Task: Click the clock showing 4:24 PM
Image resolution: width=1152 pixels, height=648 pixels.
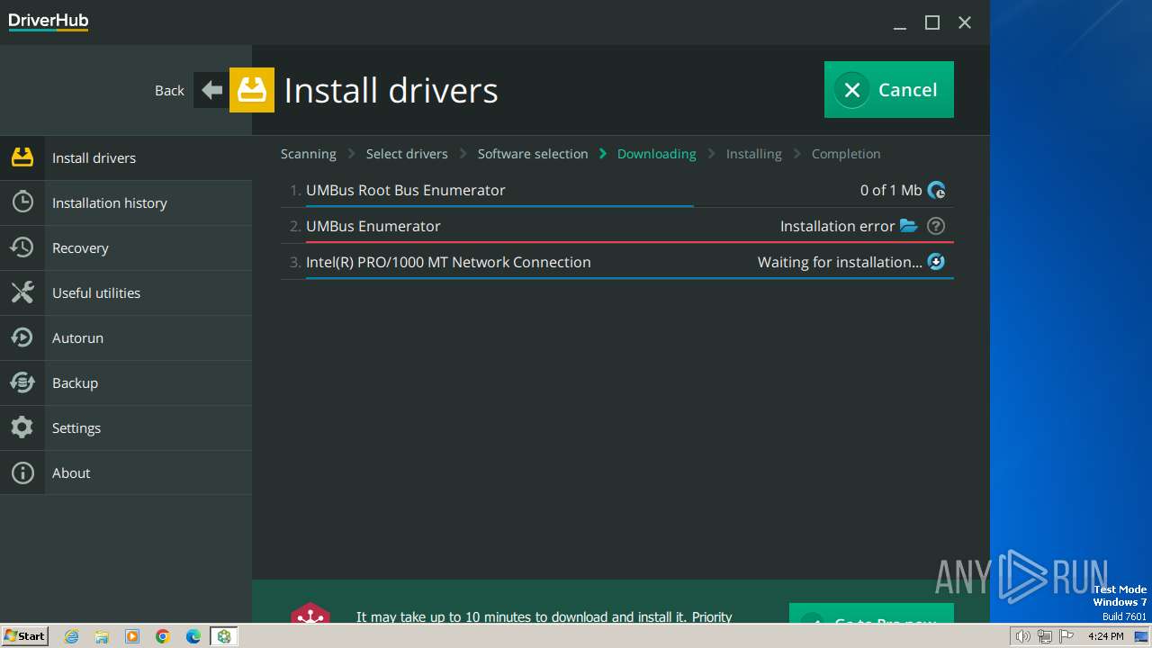Action: (1105, 636)
